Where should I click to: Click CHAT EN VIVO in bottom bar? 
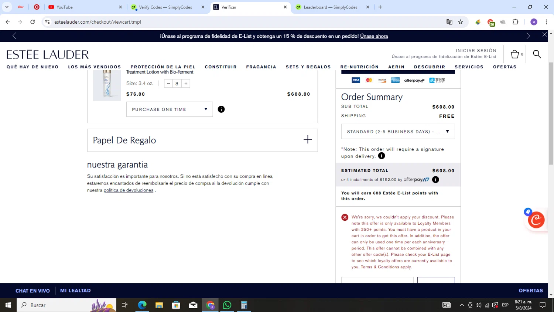coord(33,291)
